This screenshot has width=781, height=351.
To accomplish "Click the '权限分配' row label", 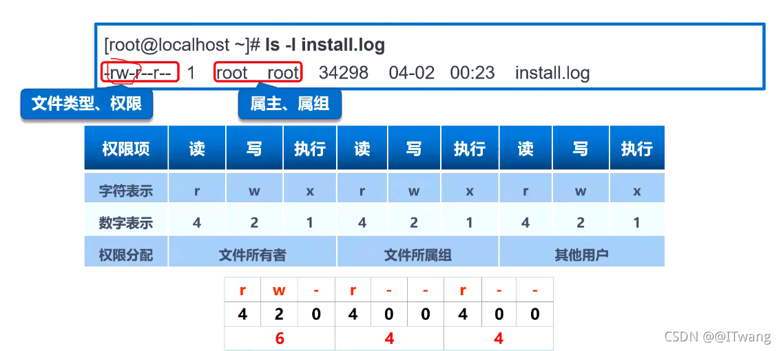I will [126, 255].
